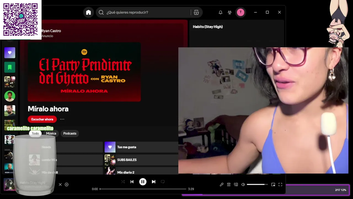The height and width of the screenshot is (199, 353).
Task: Click the 3:29 track duration
Action: (191, 189)
